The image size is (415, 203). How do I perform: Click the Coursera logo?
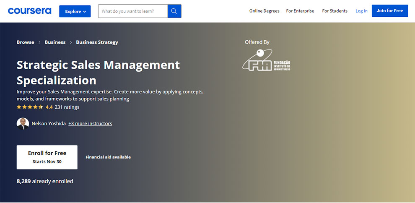(x=30, y=11)
